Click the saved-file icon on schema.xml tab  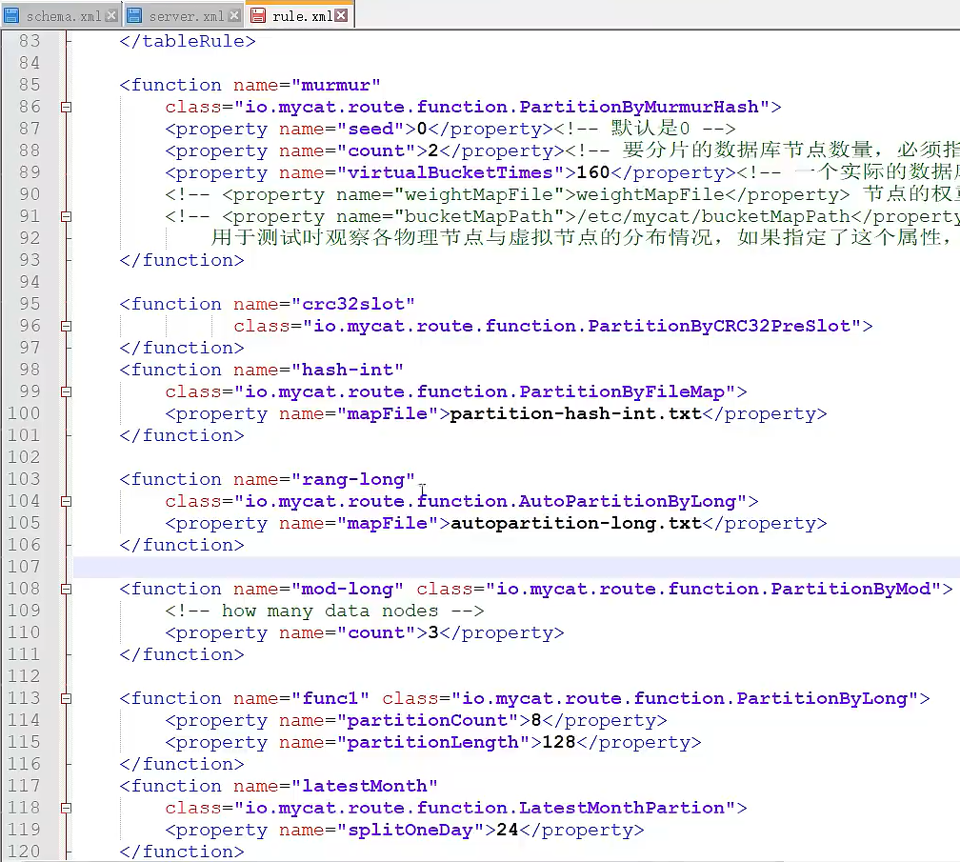[x=11, y=16]
